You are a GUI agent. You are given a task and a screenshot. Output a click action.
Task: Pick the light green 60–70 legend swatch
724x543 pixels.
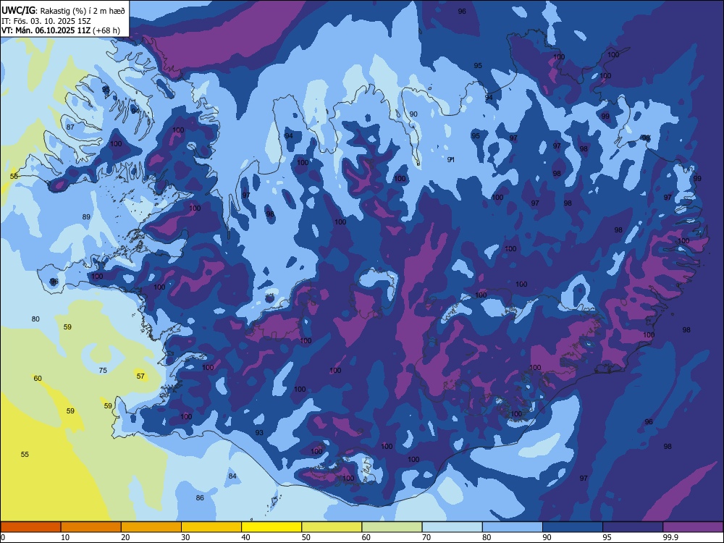click(x=392, y=527)
